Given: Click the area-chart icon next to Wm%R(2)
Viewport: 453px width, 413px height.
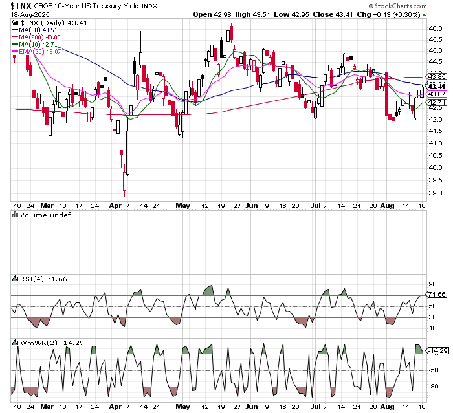Looking at the screenshot, I should pos(16,343).
